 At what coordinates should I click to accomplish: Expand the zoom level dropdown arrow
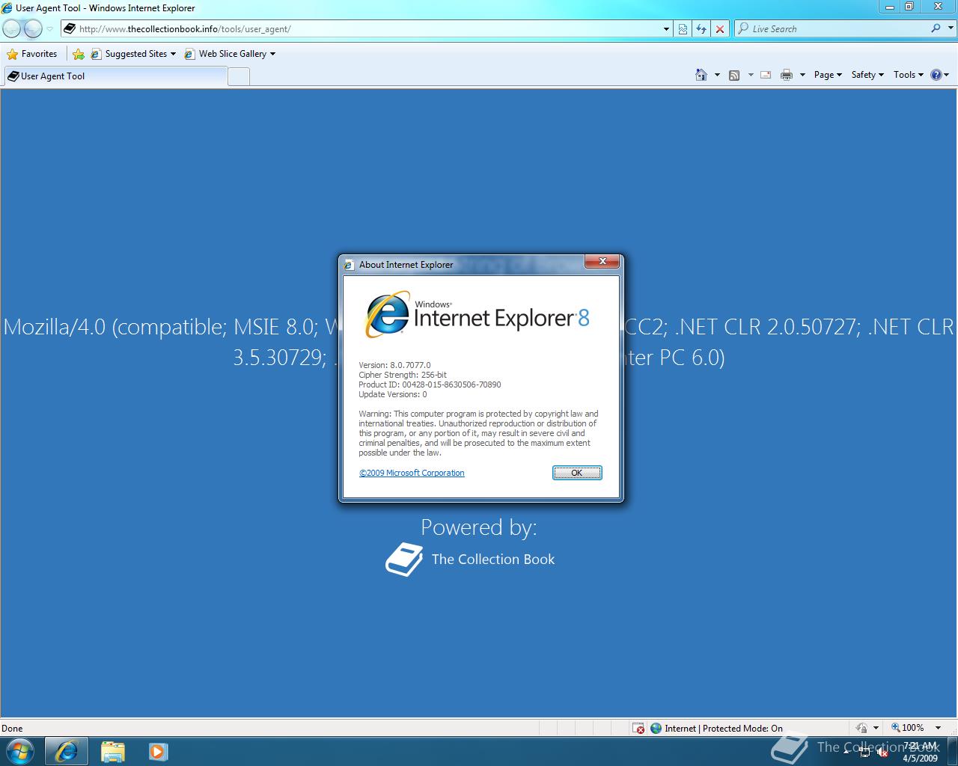938,728
